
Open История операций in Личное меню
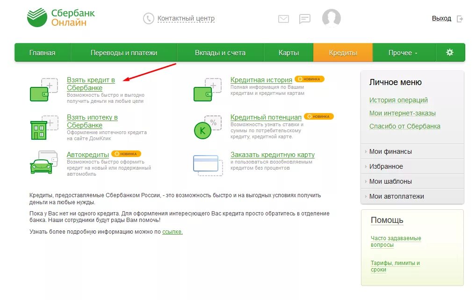tap(398, 100)
